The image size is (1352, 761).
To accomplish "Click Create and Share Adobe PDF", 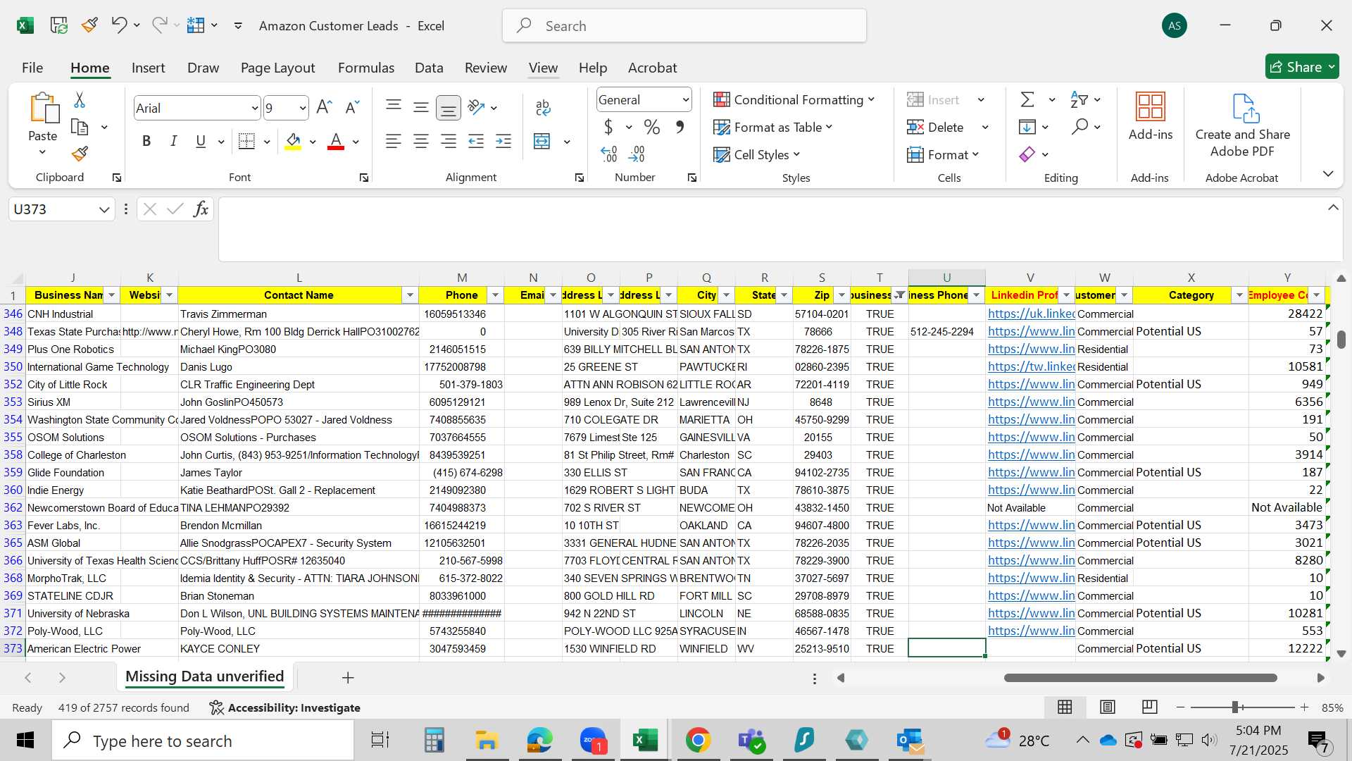I will (x=1243, y=125).
